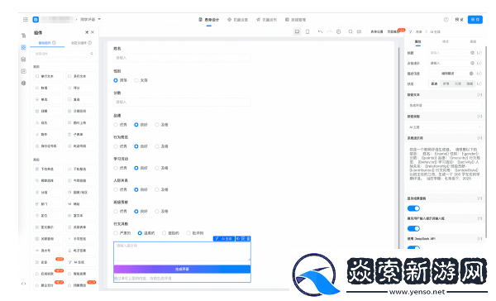Image resolution: width=496 pixels, height=301 pixels.
Task: Switch canvas to desktop preview icon
Action: click(x=297, y=31)
